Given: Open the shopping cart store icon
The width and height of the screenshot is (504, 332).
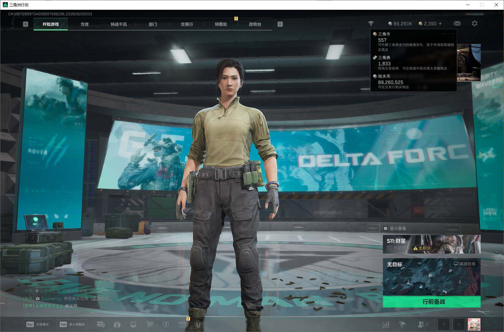Looking at the screenshot, I should tap(150, 324).
